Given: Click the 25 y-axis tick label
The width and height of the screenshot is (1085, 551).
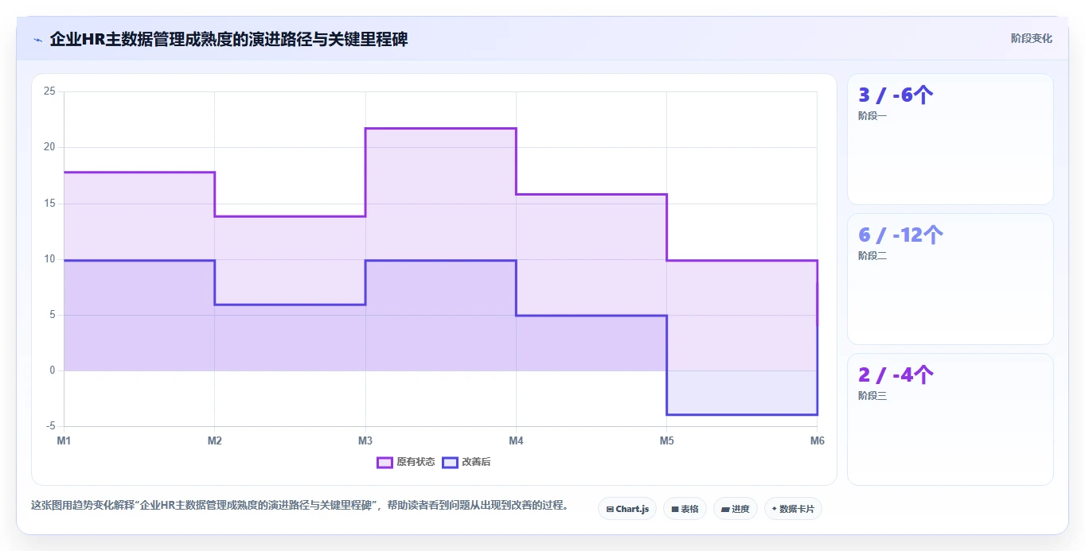Looking at the screenshot, I should [49, 91].
